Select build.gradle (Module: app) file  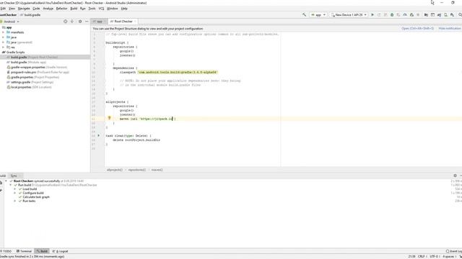28,63
